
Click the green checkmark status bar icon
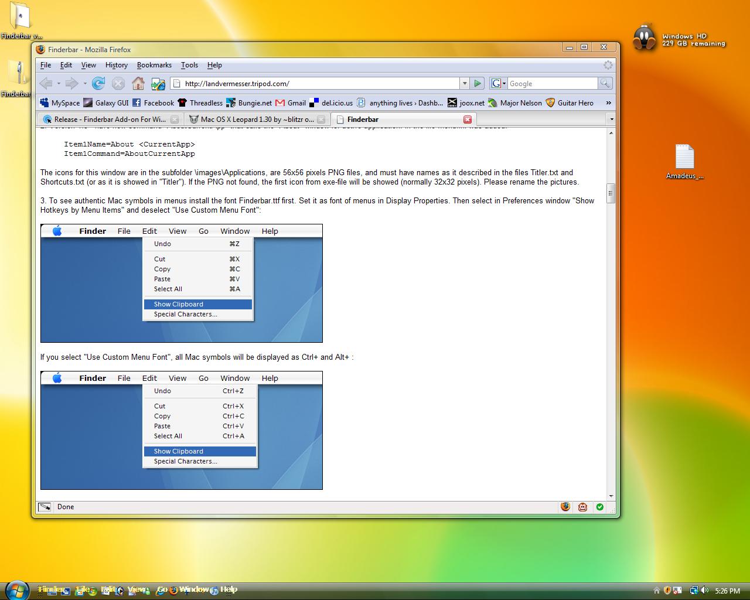(599, 507)
